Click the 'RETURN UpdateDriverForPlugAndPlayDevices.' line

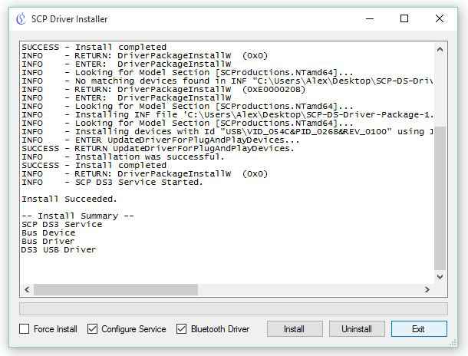coord(158,148)
